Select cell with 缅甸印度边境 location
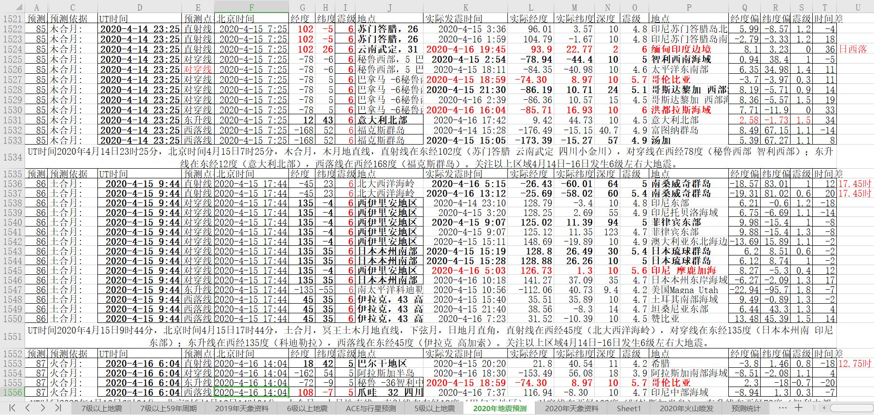 pos(688,49)
